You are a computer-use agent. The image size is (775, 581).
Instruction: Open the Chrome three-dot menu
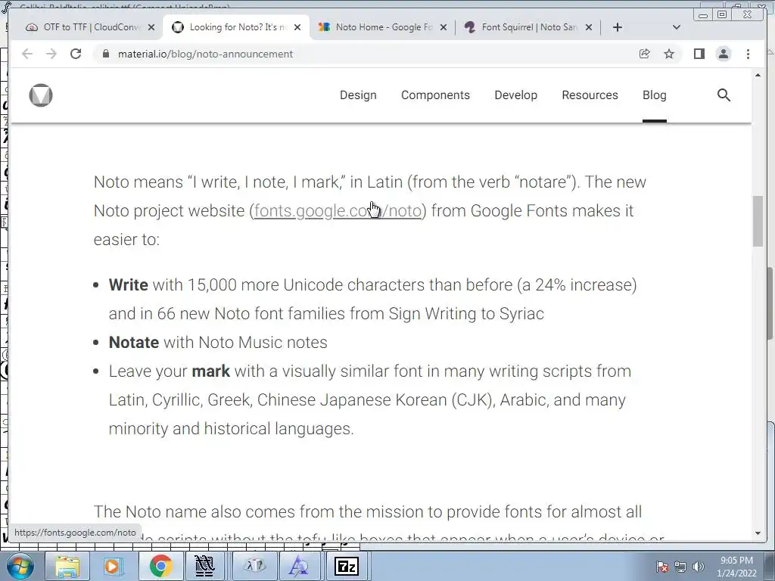point(748,54)
